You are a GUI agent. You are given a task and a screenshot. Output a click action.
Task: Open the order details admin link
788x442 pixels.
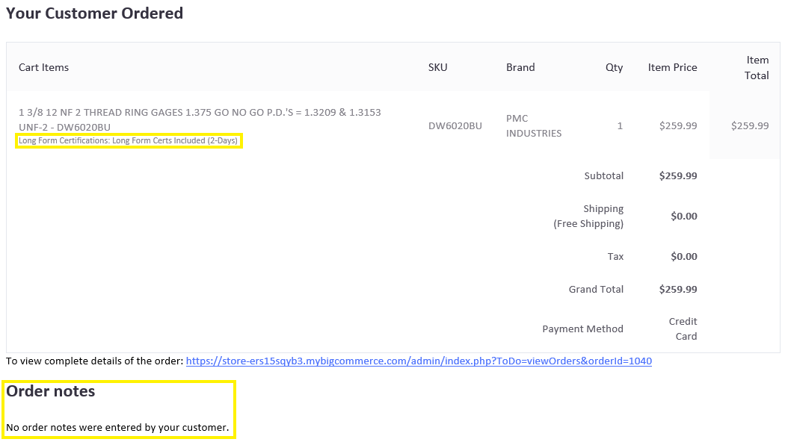(419, 361)
